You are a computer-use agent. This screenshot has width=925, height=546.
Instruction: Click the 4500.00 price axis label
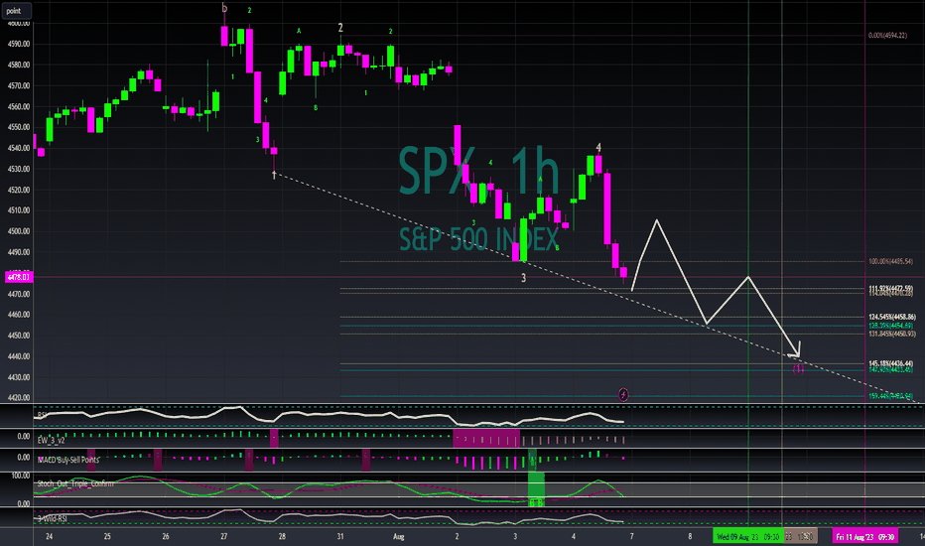click(x=19, y=231)
